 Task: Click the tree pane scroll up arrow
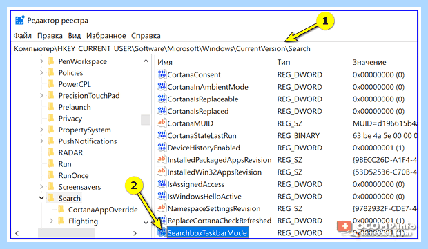click(146, 61)
